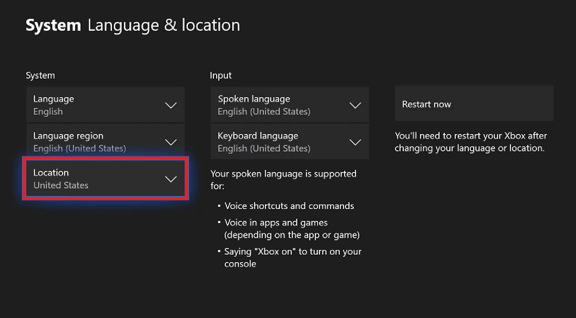
Task: Click the Input section label
Action: 221,75
